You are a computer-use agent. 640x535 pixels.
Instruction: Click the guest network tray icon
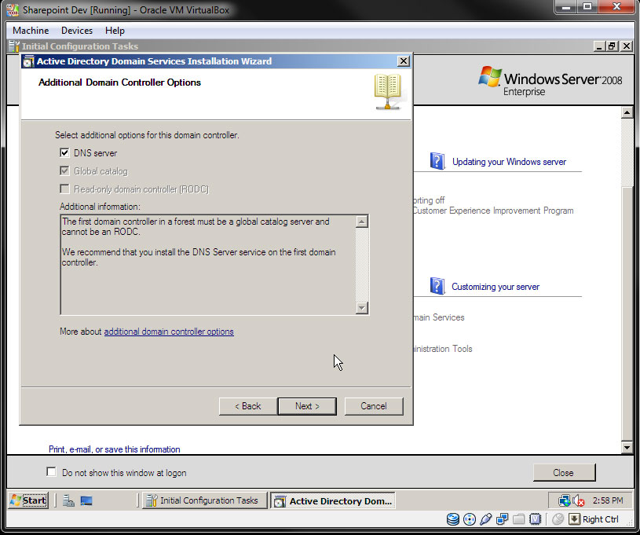click(x=564, y=500)
